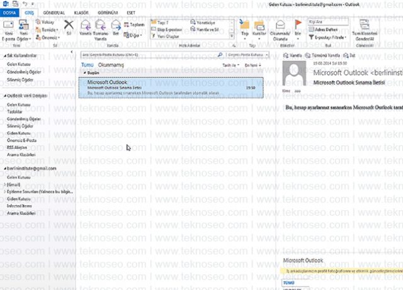This screenshot has height=290, width=403.
Task: Click the quick access send/receive icon
Action: 15,4
